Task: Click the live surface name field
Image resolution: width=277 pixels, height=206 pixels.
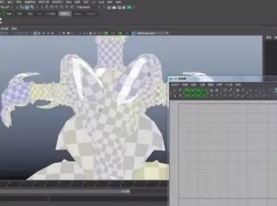Action: click(x=83, y=8)
